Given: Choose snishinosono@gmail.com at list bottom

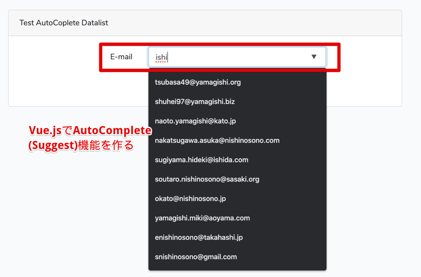Looking at the screenshot, I should tap(196, 257).
